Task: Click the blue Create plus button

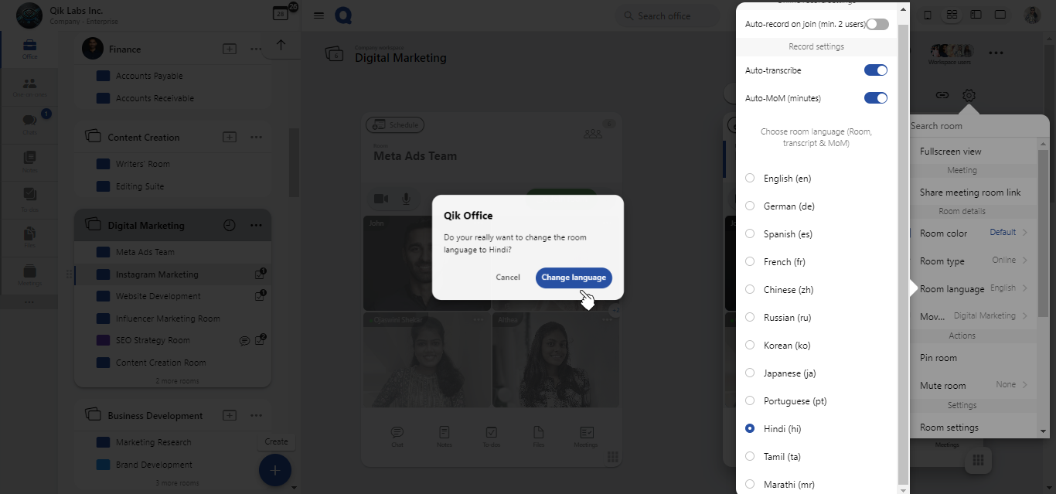Action: click(274, 469)
